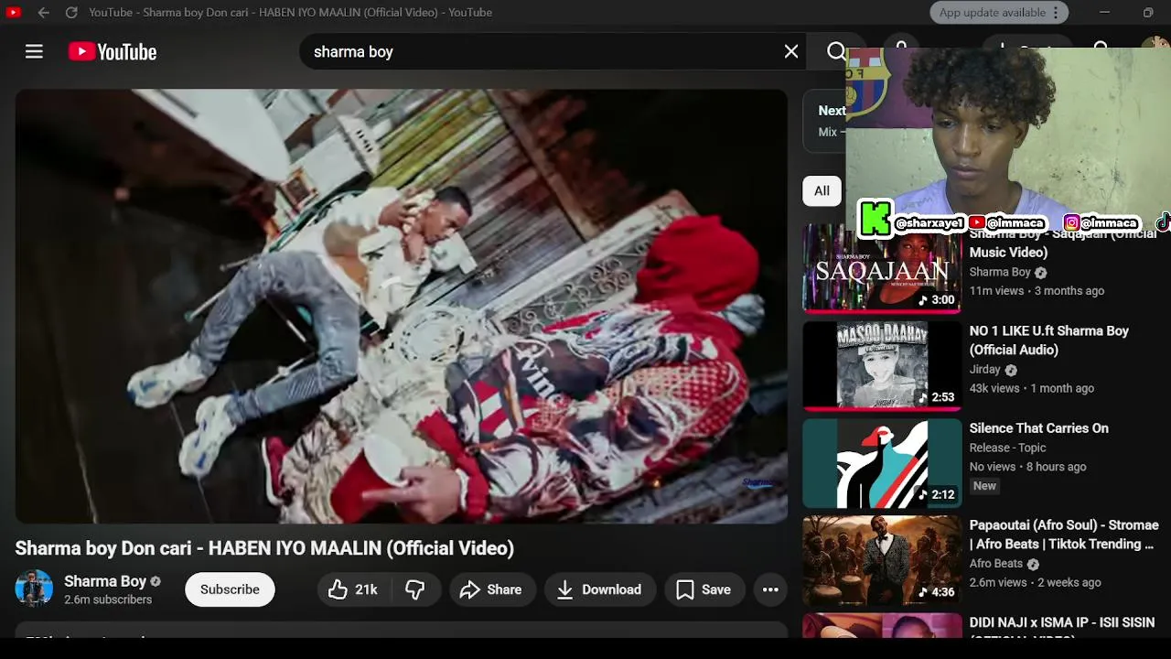Open more actions three-dot menu
Screen dimensions: 1171x659
coord(770,589)
